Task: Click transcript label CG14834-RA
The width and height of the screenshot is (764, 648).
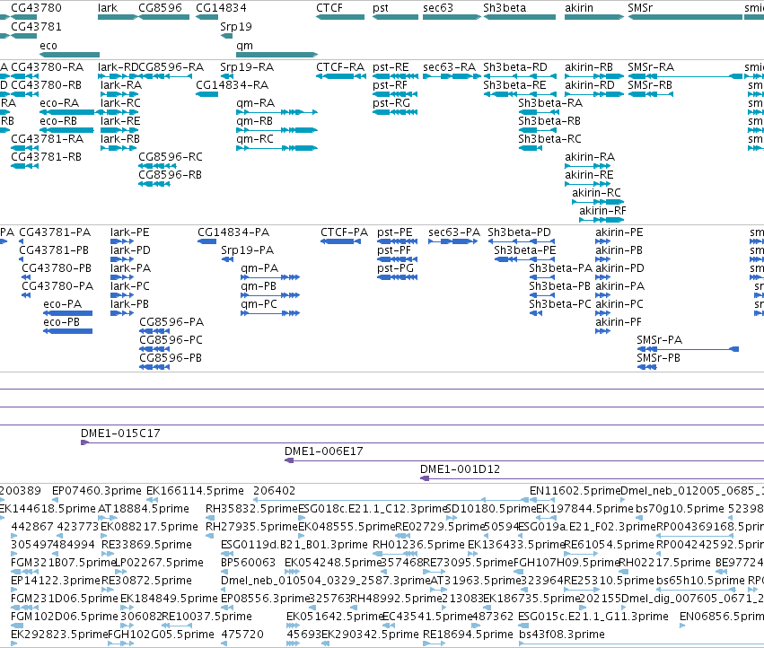Action: (232, 85)
